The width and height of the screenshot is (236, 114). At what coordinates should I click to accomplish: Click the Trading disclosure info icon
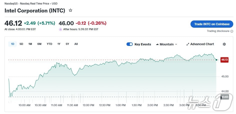[232, 31]
